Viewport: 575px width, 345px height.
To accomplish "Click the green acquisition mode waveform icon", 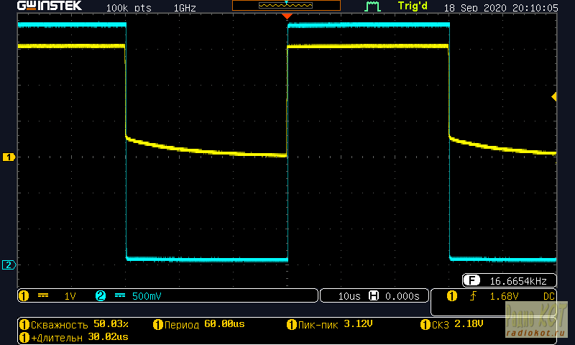I will coord(372,8).
